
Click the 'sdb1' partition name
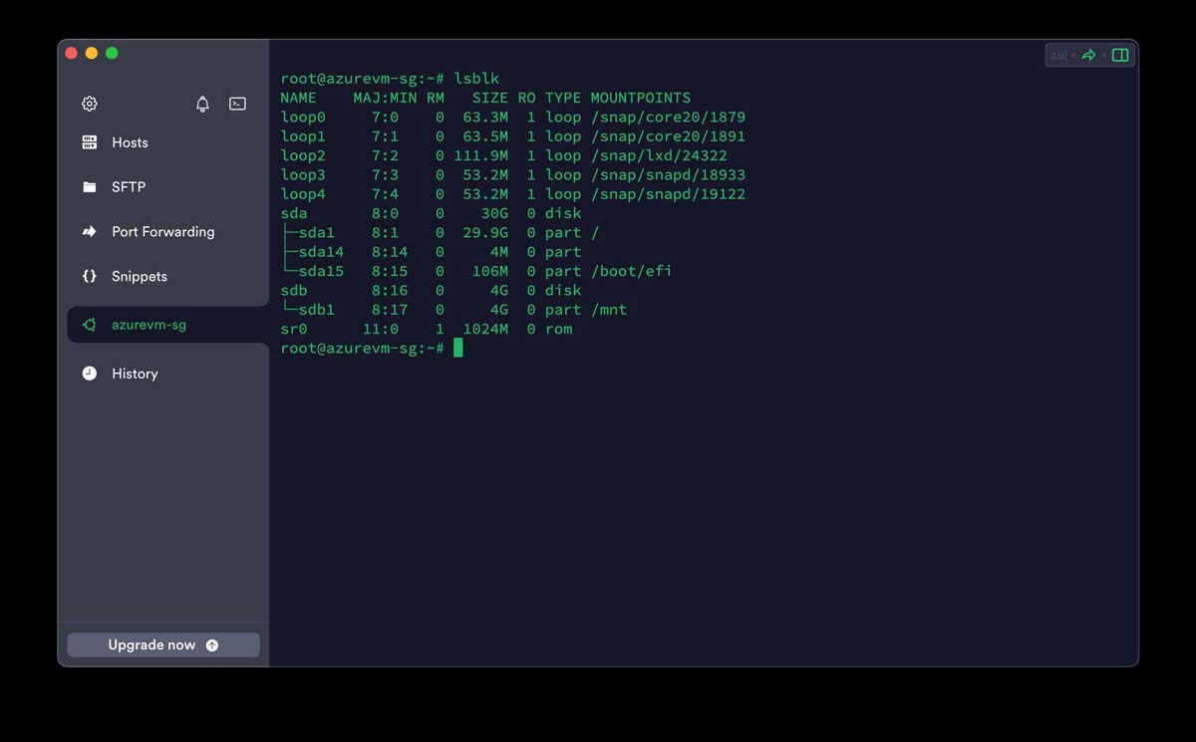(x=317, y=310)
